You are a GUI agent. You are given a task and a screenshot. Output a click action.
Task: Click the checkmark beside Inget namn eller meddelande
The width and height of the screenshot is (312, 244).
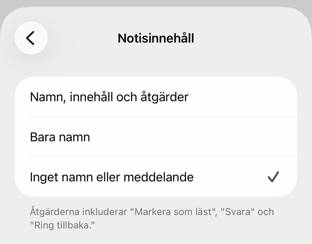click(x=273, y=177)
